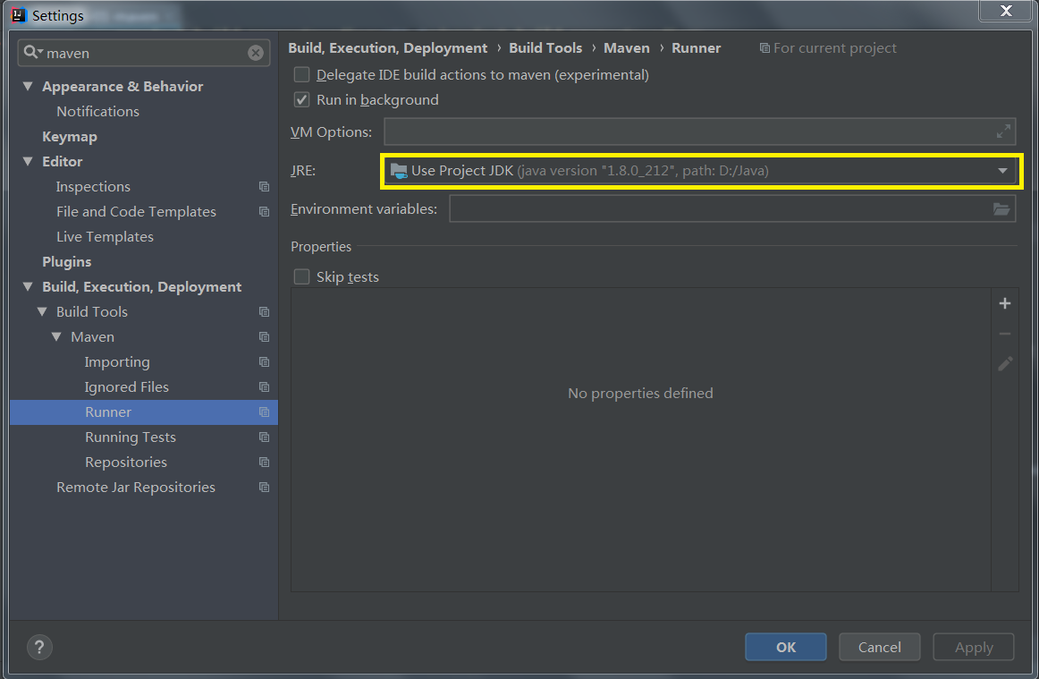Open Maven Repositories settings
Screen dimensions: 1039x679
tap(126, 463)
